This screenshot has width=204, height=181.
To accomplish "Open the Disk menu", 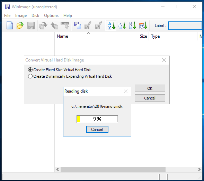I will (x=35, y=16).
